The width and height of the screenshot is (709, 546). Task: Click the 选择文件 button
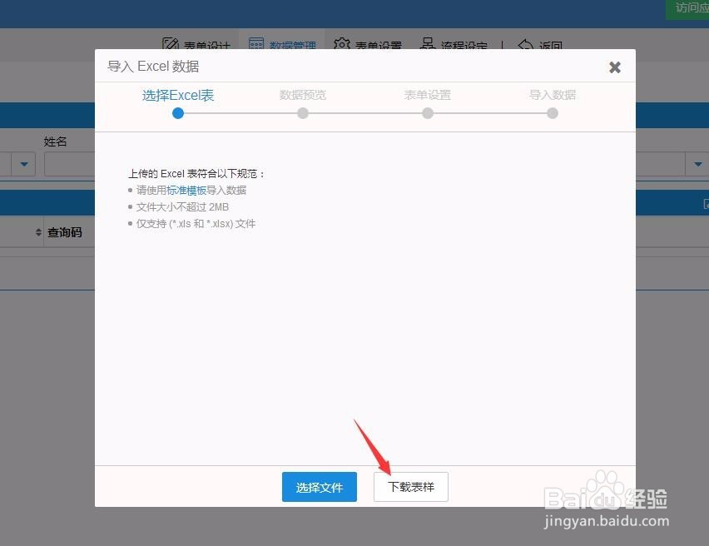[x=320, y=487]
